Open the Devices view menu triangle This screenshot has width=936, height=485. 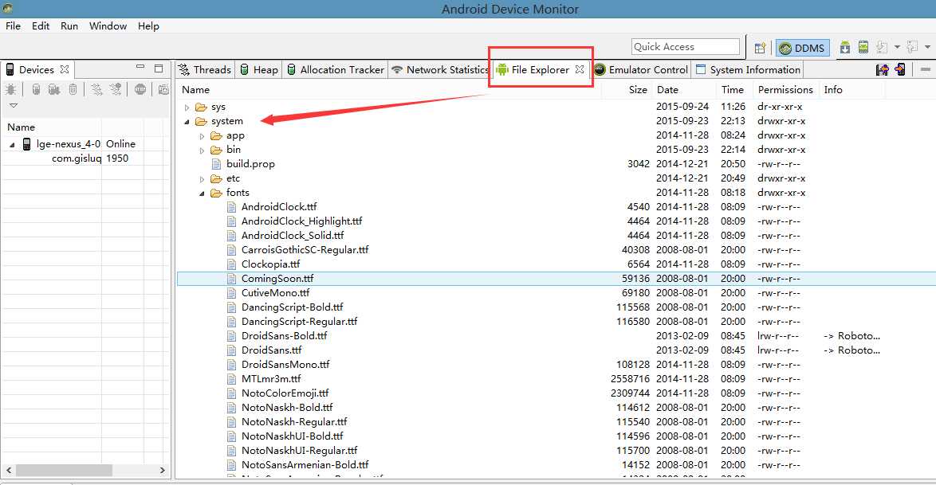[x=13, y=106]
